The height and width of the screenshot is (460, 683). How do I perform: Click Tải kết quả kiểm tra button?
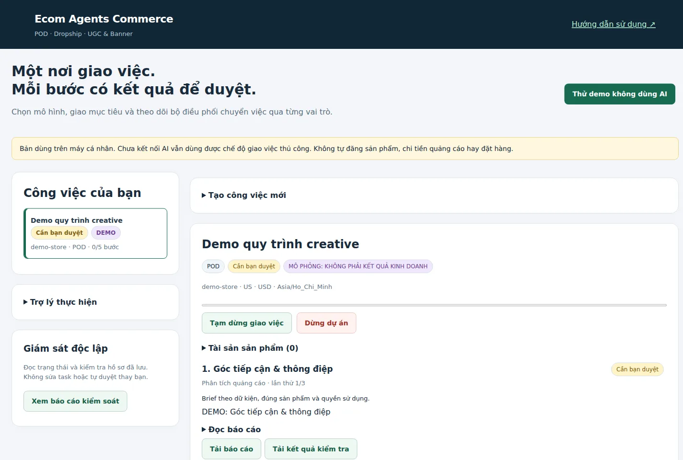[311, 449]
